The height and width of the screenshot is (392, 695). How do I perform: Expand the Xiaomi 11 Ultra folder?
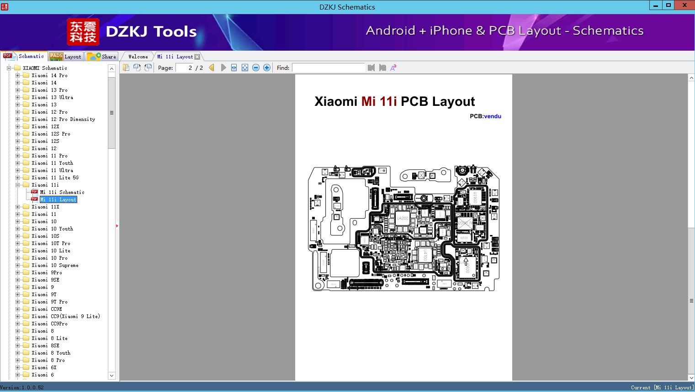17,170
